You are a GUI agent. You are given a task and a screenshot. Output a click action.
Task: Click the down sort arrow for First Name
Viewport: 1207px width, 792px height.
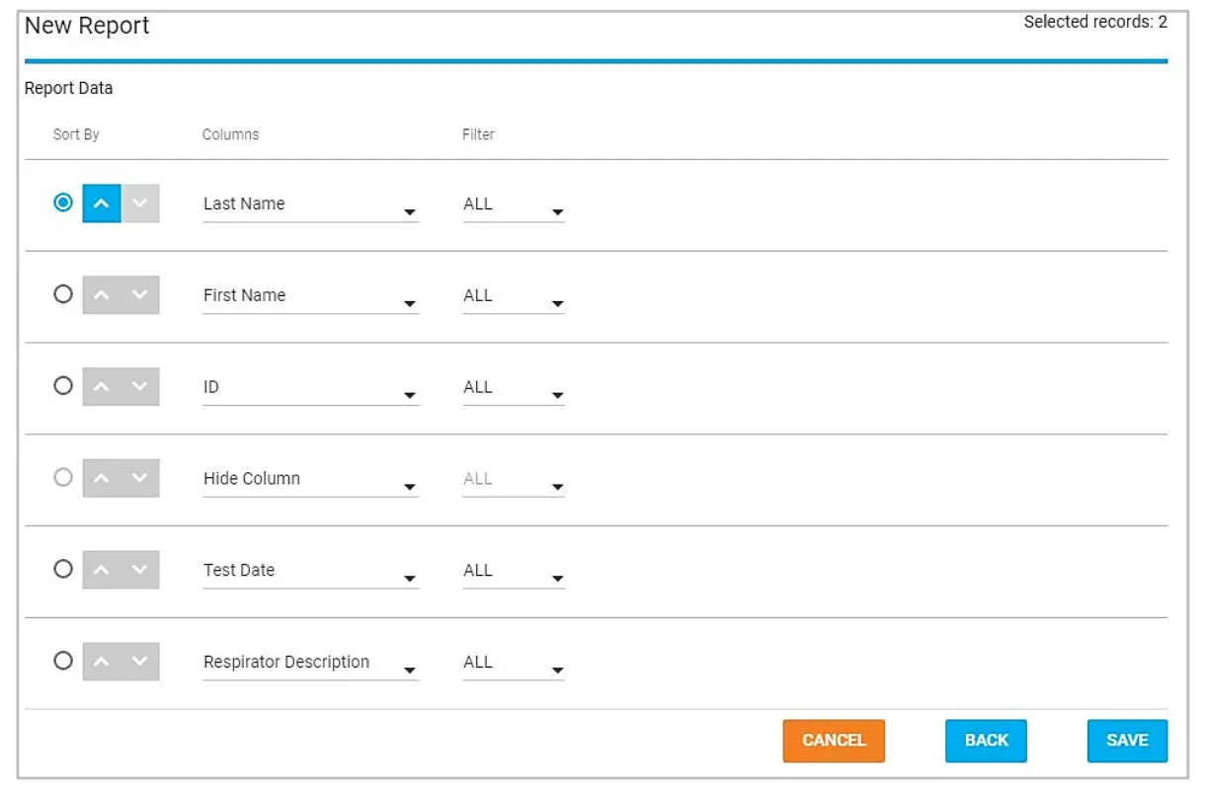tap(138, 294)
